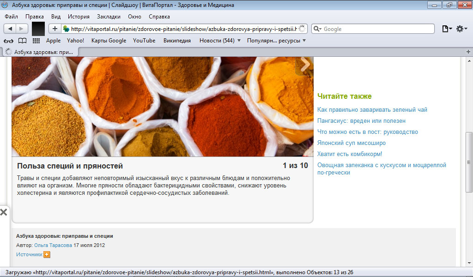Click the address bar URL field
This screenshot has height=277, width=473.
click(x=183, y=29)
